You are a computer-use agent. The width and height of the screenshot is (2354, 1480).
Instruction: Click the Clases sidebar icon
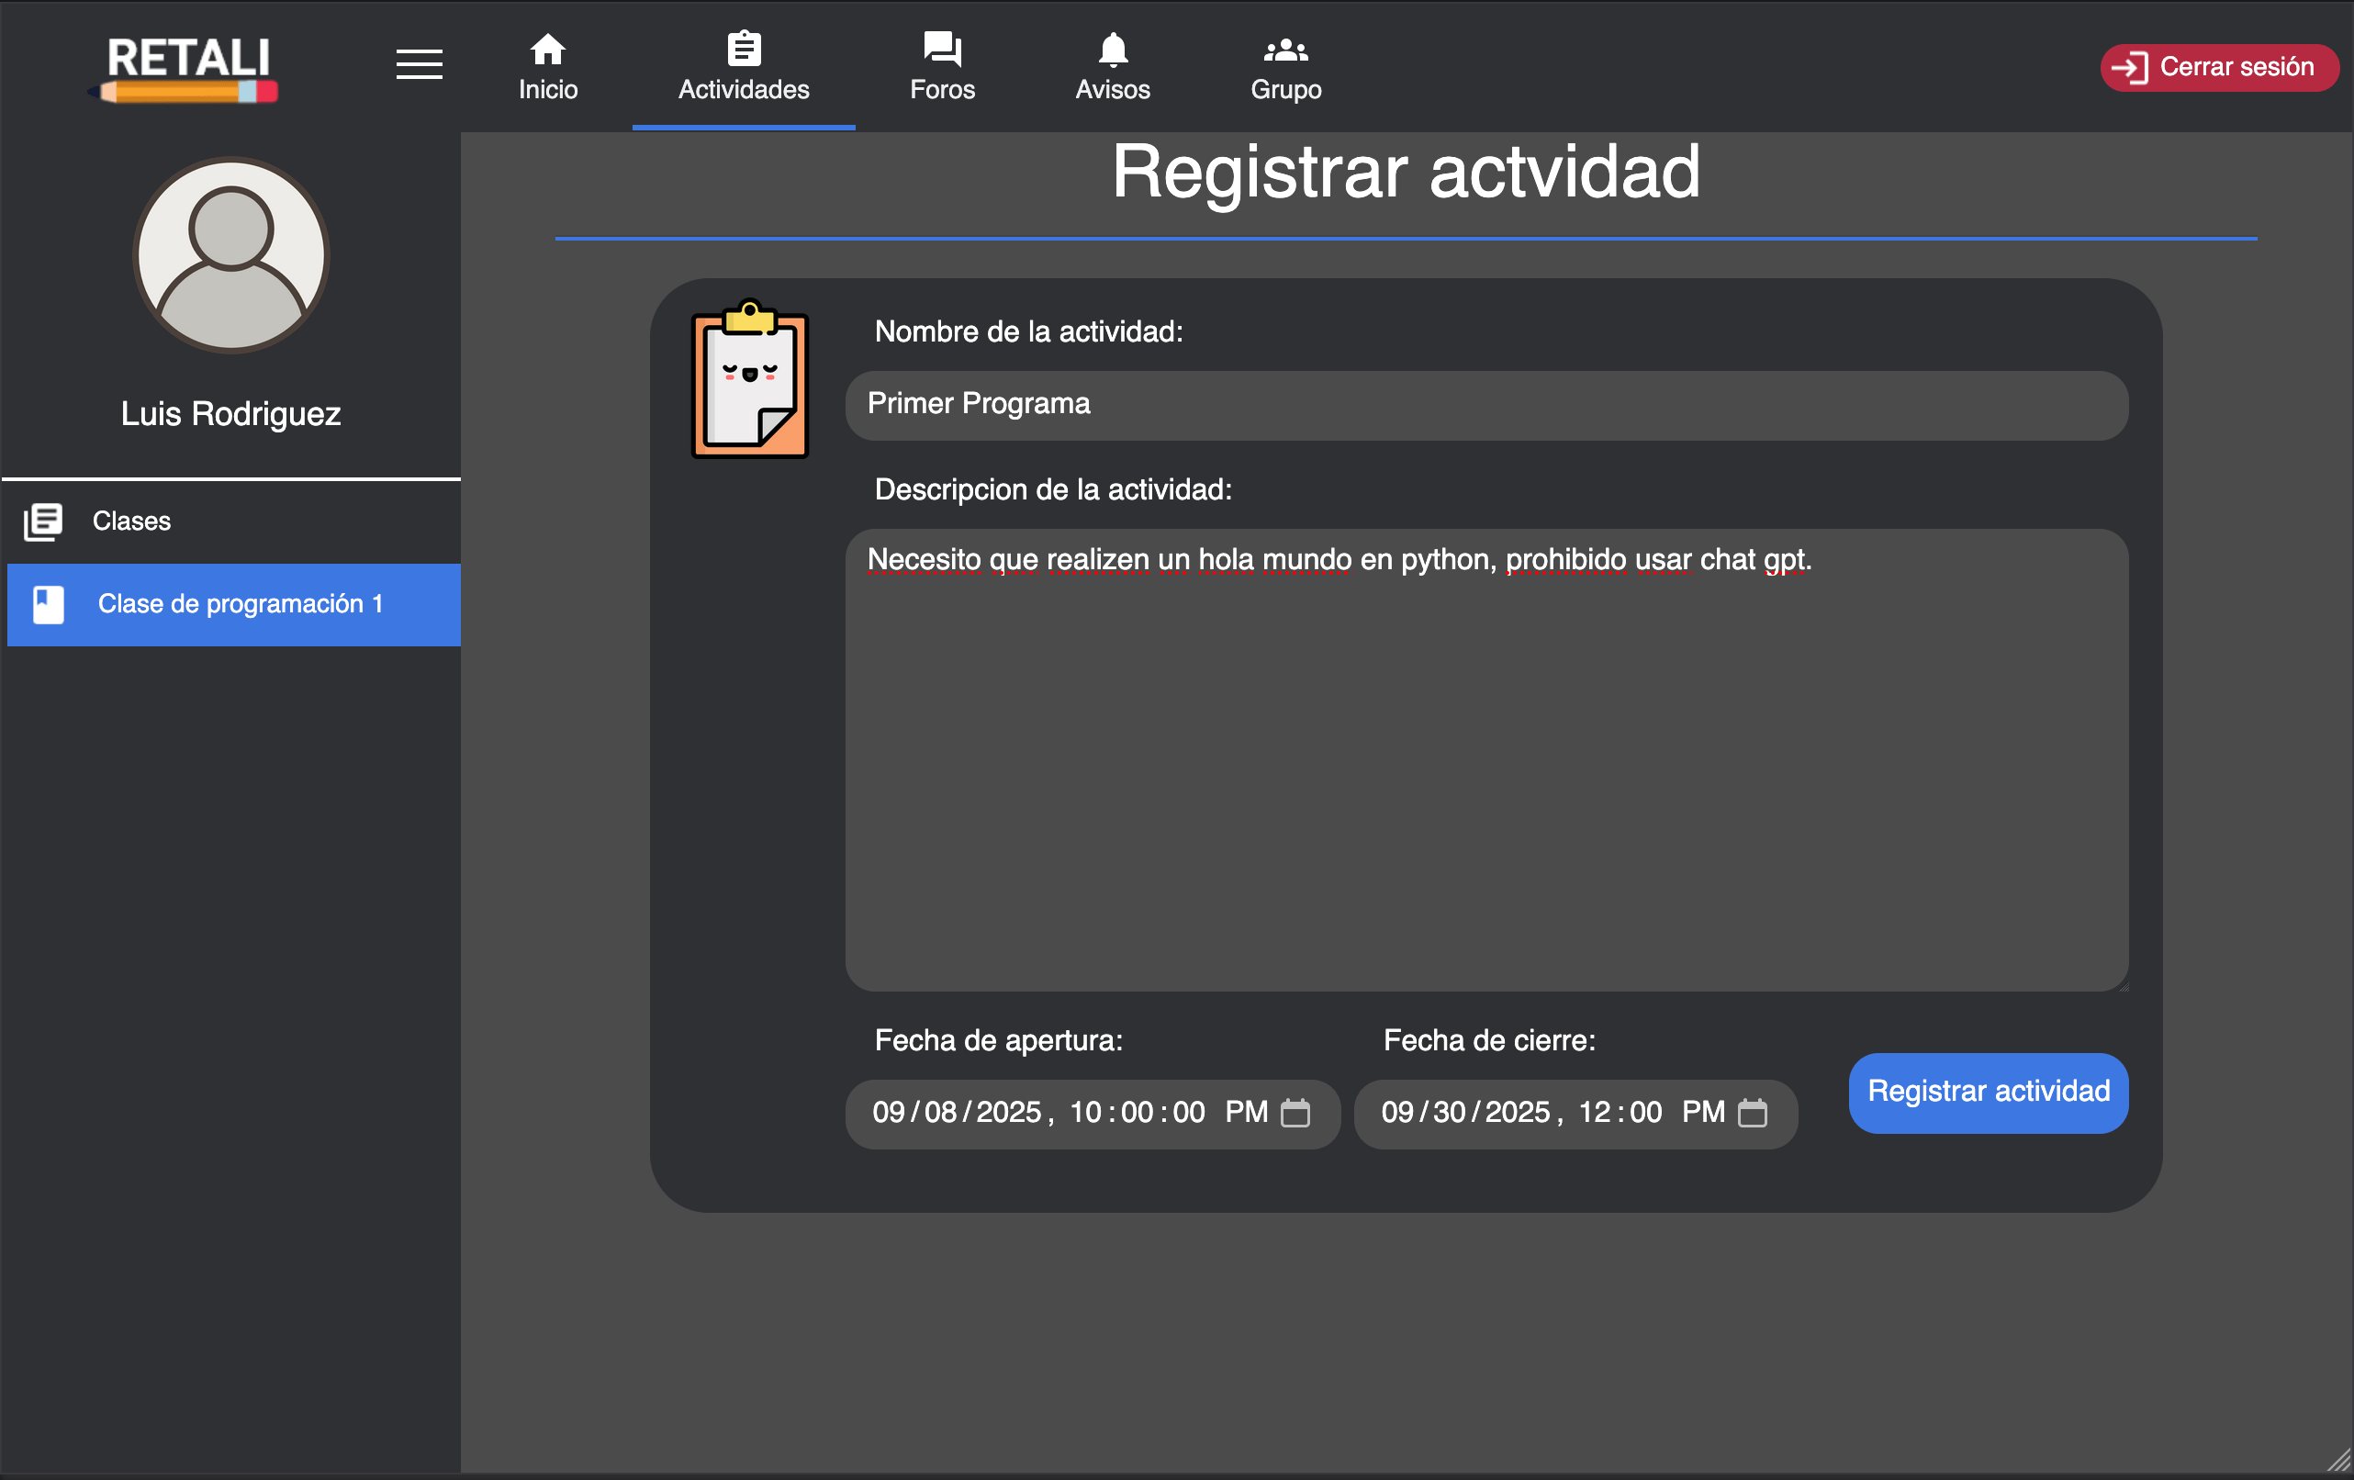[44, 521]
